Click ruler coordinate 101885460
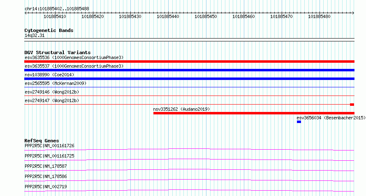The height and width of the screenshot is (196, 366). coord(244,16)
